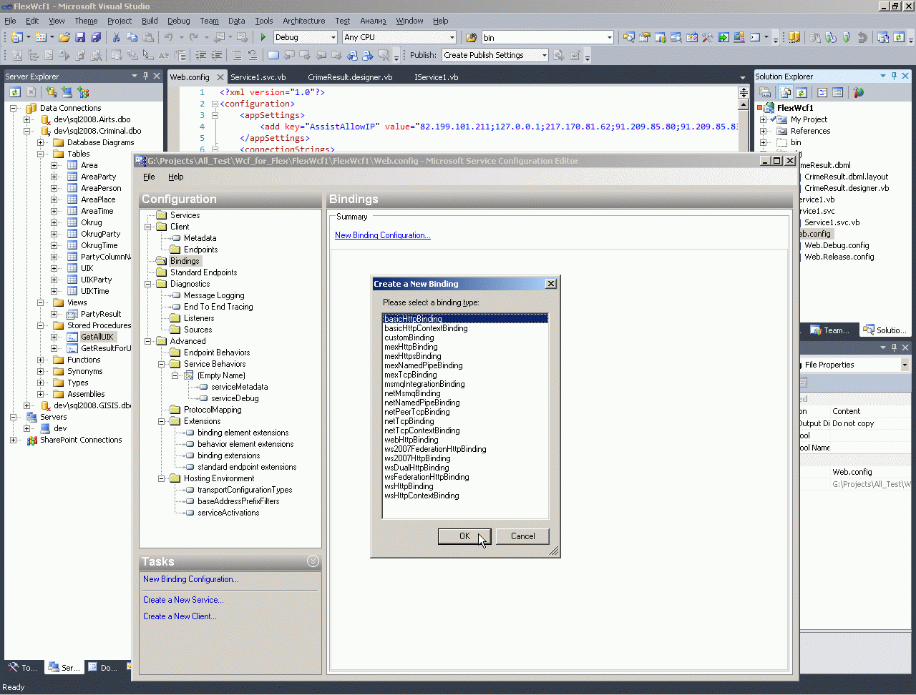Screen dimensions: 916x695
Task: Expand the dev\sql2008.Airts.dbo connection
Action: (27, 119)
